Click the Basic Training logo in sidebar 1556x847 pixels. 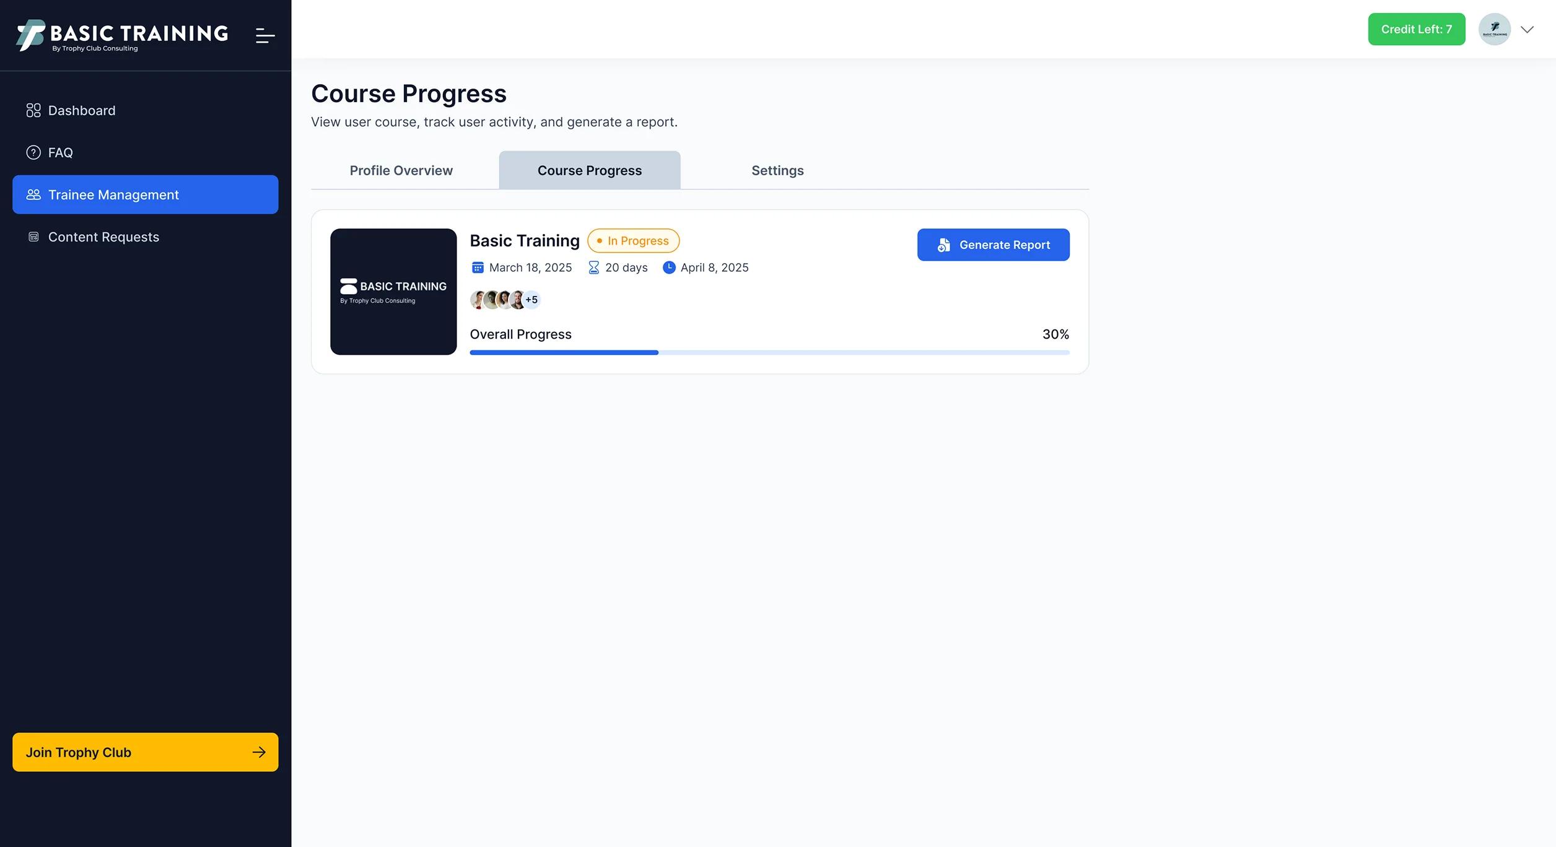point(122,35)
